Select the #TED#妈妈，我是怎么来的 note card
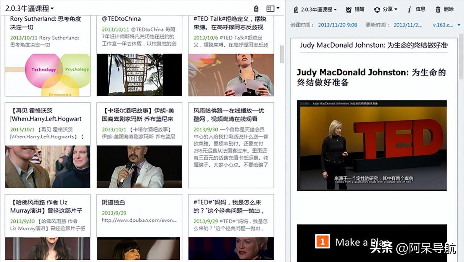The image size is (464, 262). point(231,228)
